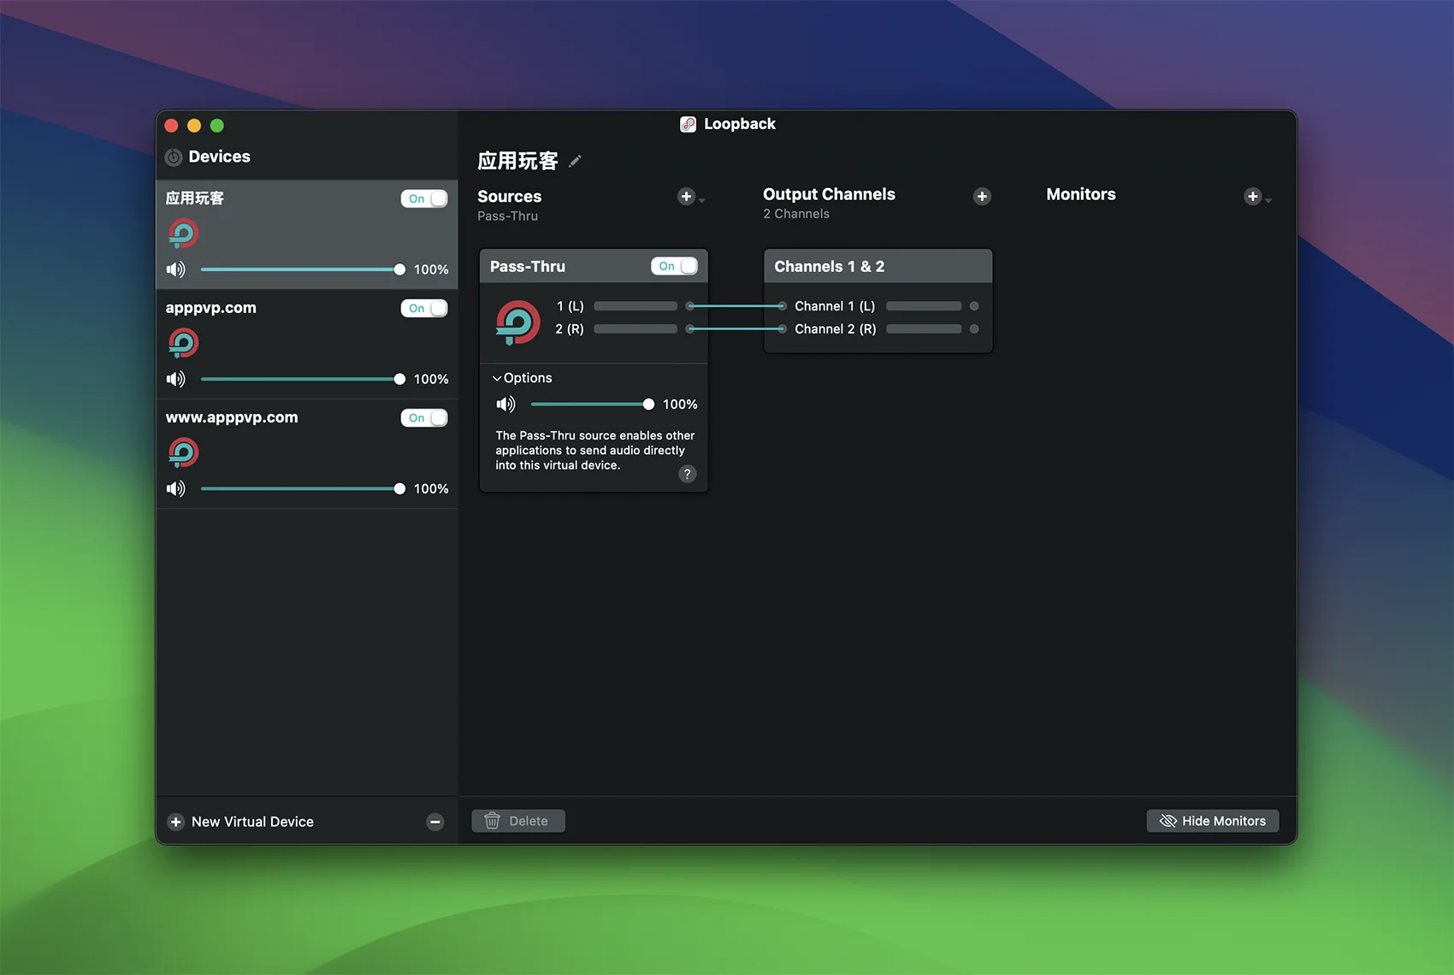The height and width of the screenshot is (975, 1454).
Task: Click the 2 (R) source channel label
Action: (570, 329)
